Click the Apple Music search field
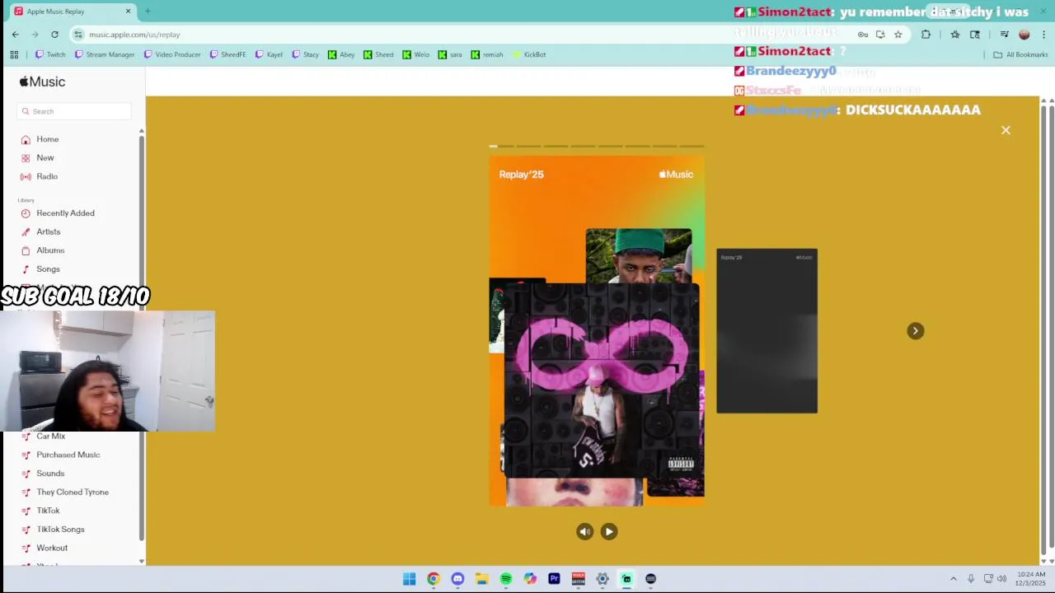 click(74, 111)
